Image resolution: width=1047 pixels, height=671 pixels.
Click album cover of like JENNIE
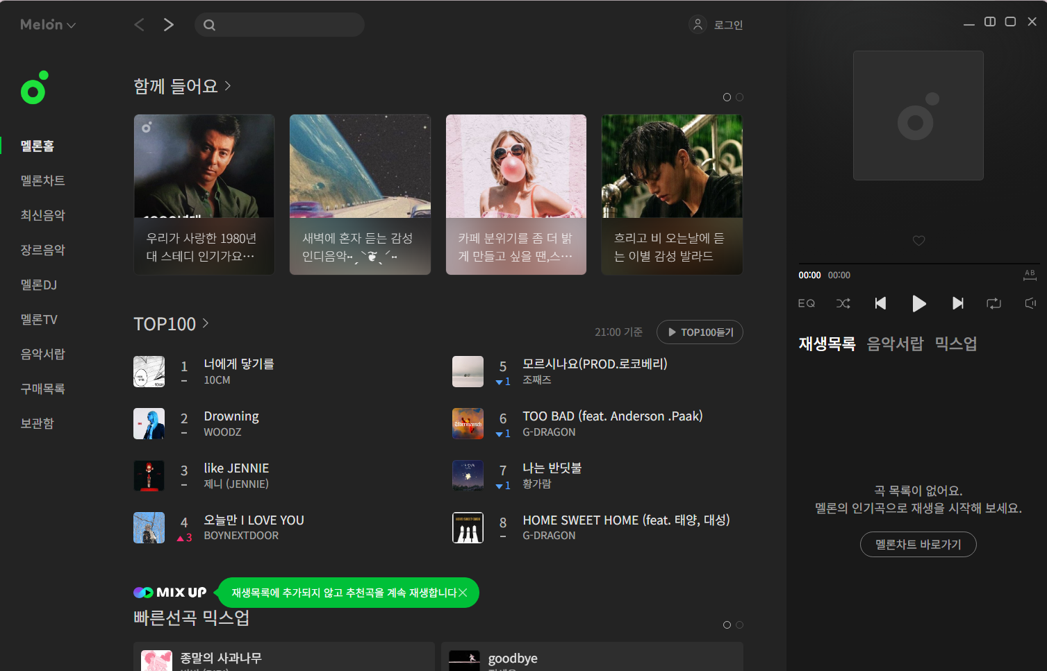coord(149,475)
